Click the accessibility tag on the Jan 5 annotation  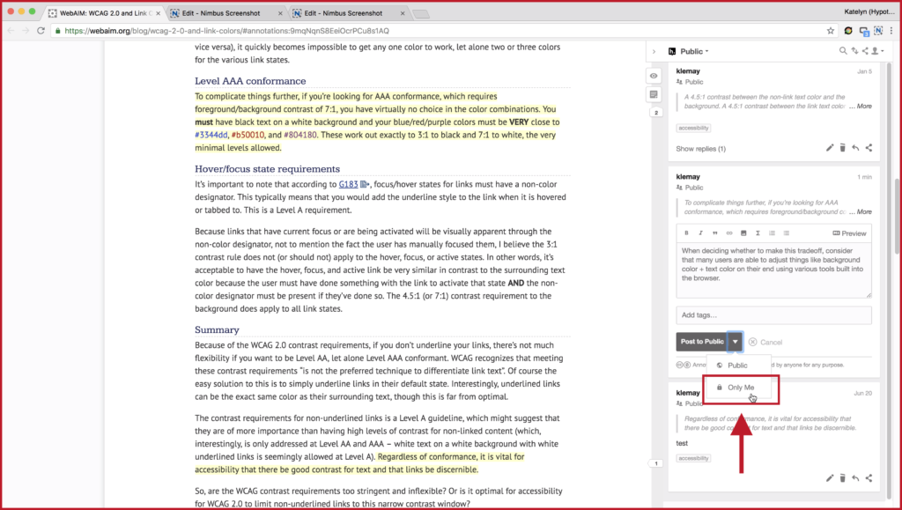coord(694,129)
